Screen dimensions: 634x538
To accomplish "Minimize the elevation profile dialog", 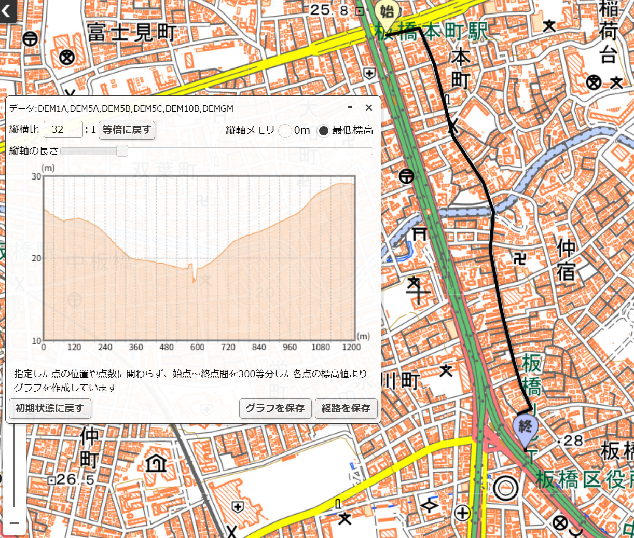I will pos(350,107).
